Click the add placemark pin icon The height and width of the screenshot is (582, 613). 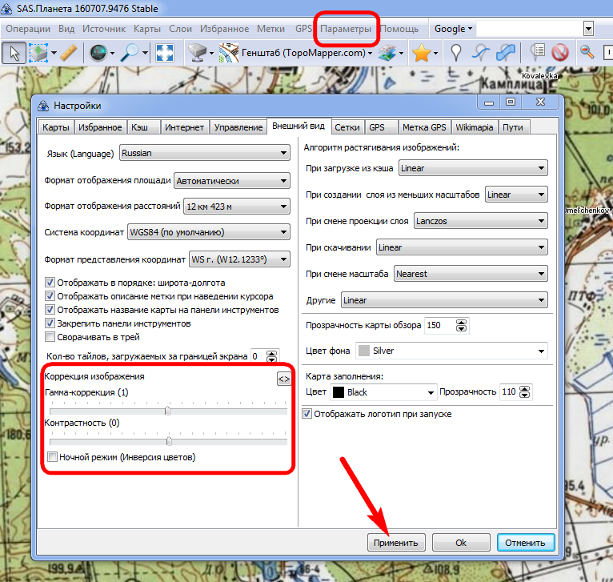(456, 53)
